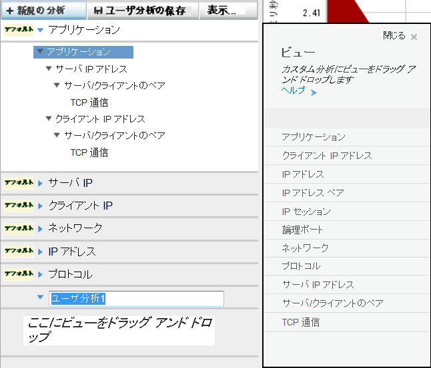
Task: Click the 新規の分析 button
Action: click(44, 11)
